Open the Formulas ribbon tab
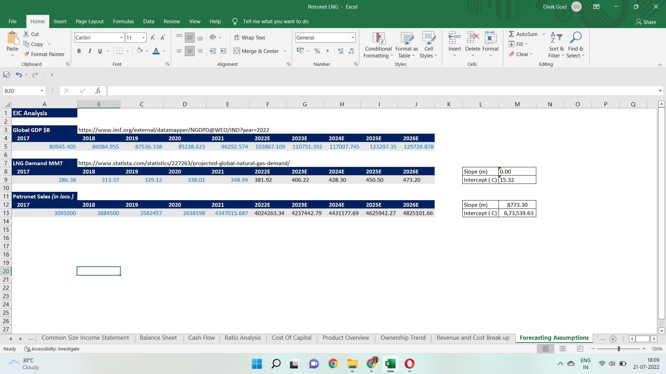 [x=123, y=21]
